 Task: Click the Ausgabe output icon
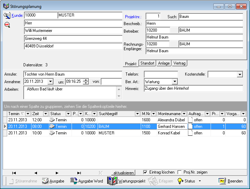pyautogui.click(x=45, y=181)
